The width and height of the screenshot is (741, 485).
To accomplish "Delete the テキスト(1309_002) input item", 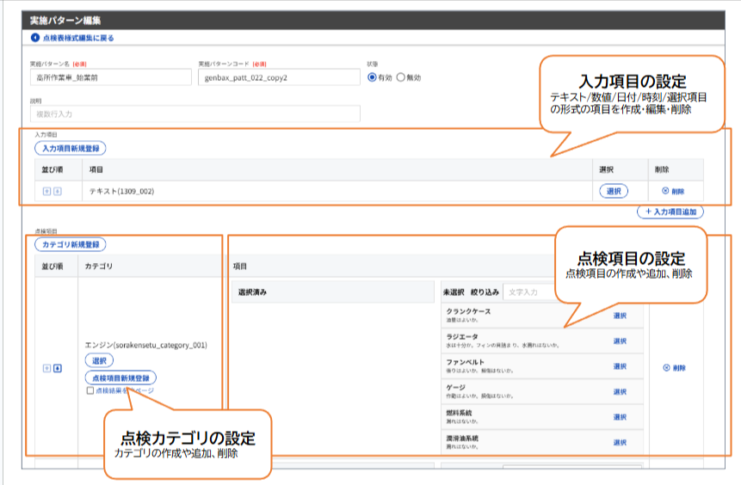I will point(673,191).
